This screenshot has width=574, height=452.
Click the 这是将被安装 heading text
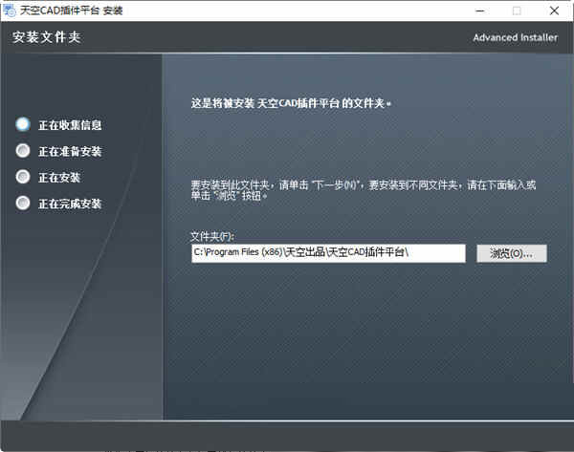click(x=291, y=103)
